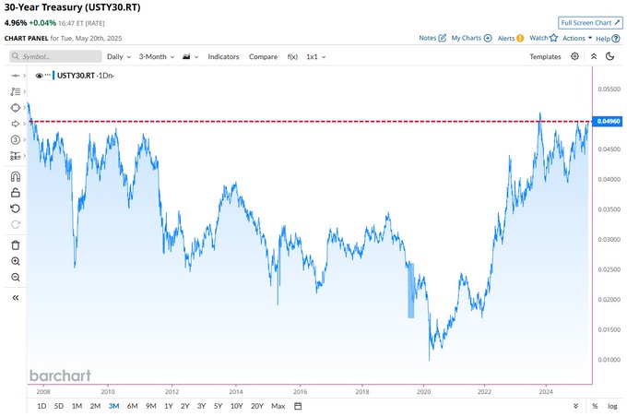Toggle log scale button

click(x=612, y=406)
